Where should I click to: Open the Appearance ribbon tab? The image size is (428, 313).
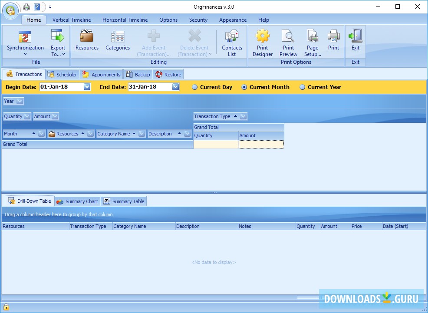click(233, 20)
